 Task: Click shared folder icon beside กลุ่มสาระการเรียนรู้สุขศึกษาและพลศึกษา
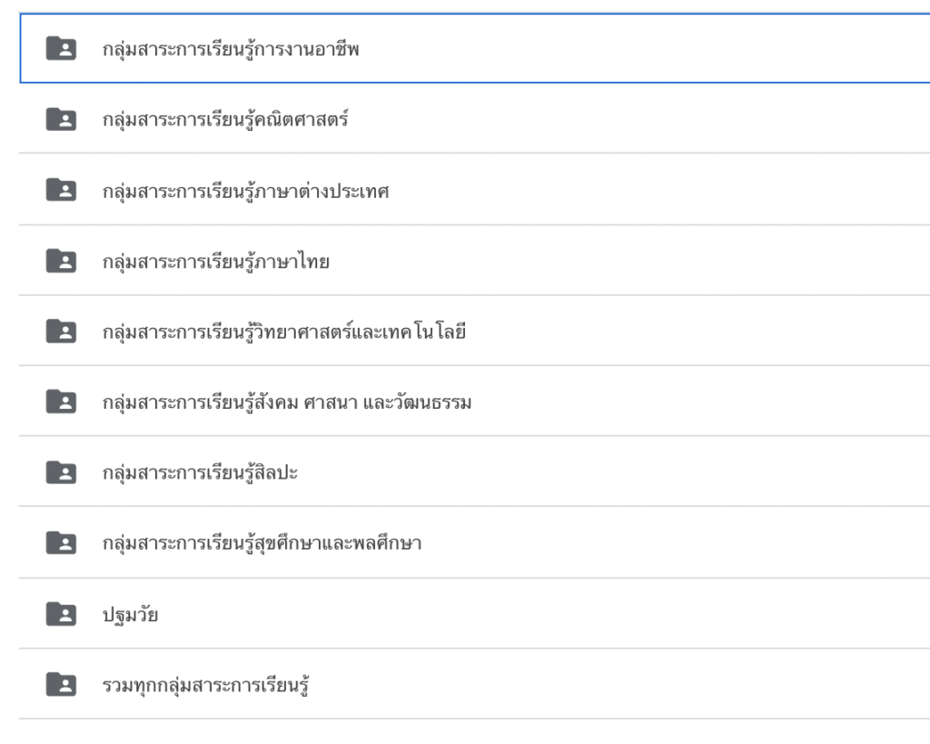pyautogui.click(x=62, y=542)
